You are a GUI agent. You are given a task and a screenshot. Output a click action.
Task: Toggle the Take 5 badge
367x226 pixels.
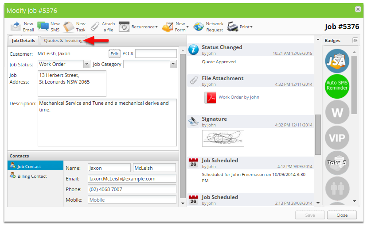pyautogui.click(x=337, y=163)
